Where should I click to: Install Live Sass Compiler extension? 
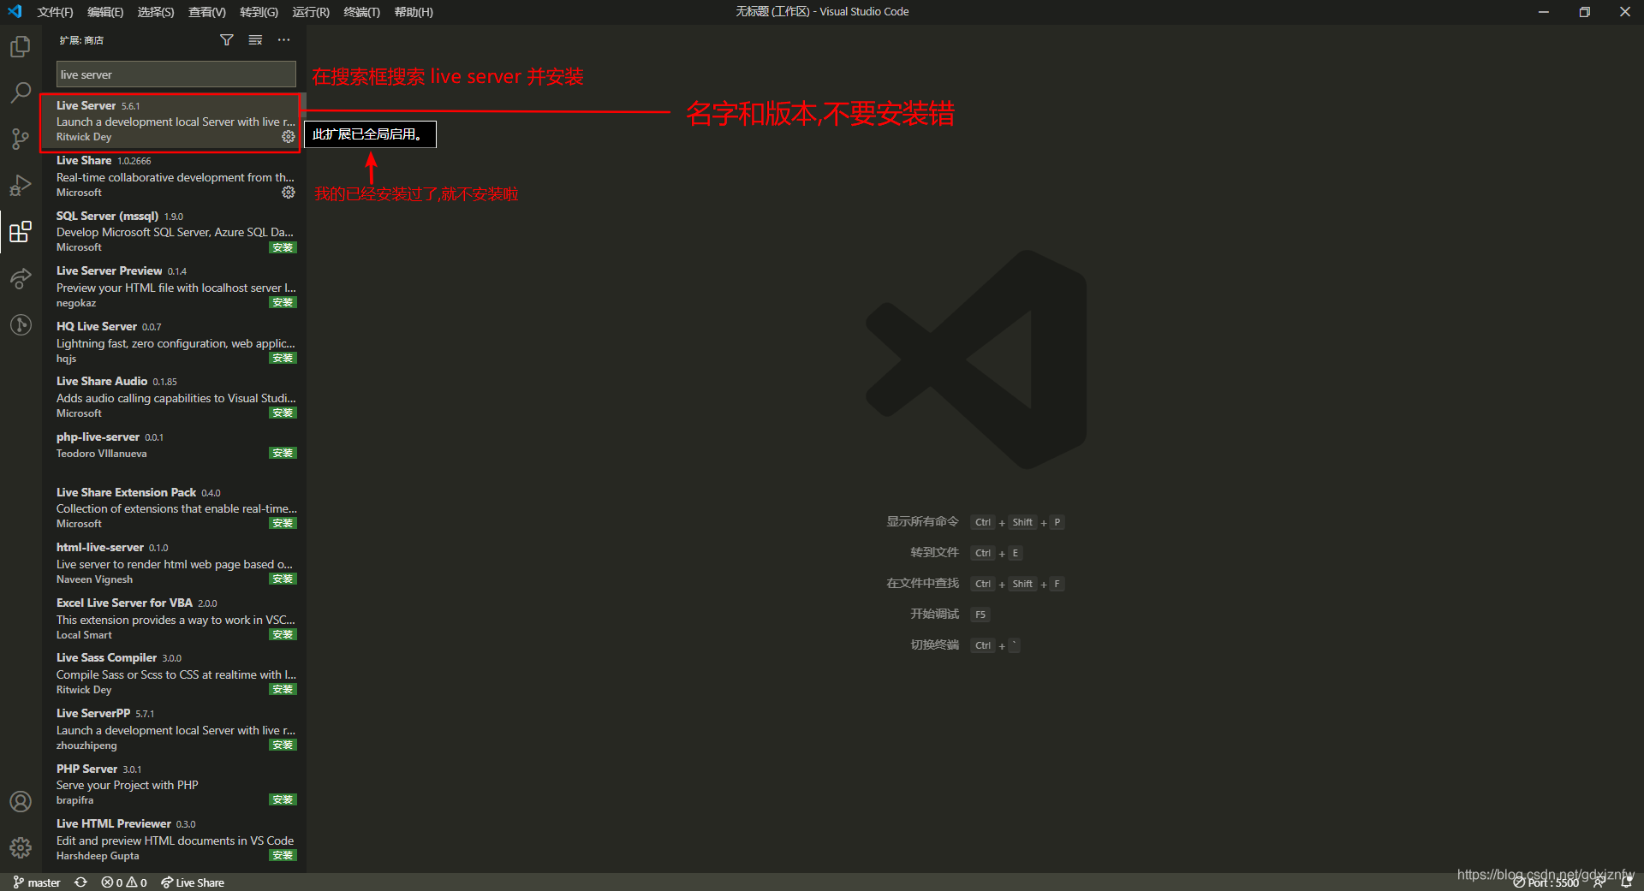click(x=283, y=689)
